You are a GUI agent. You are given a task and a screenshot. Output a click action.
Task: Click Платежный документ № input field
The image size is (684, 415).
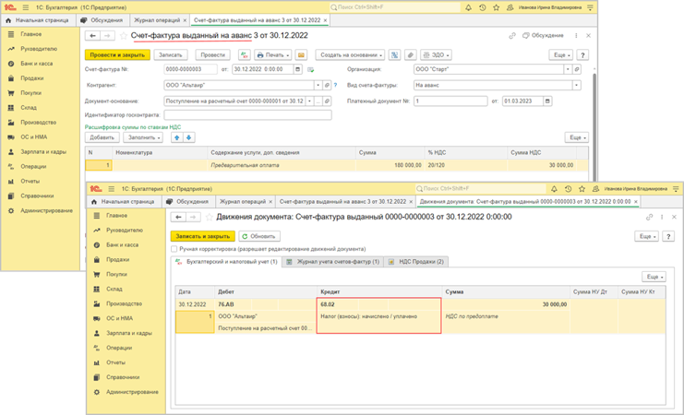(x=450, y=101)
